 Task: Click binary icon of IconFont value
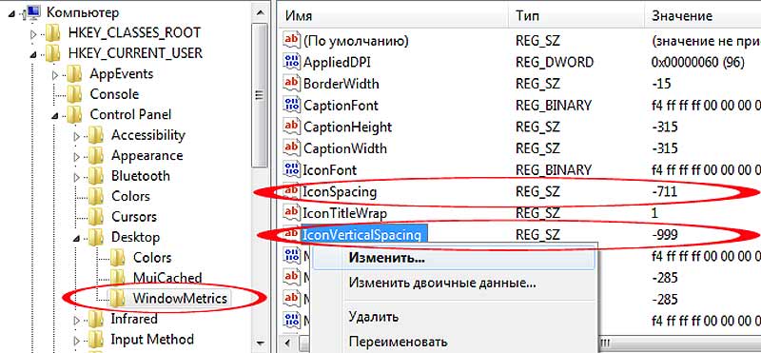291,169
